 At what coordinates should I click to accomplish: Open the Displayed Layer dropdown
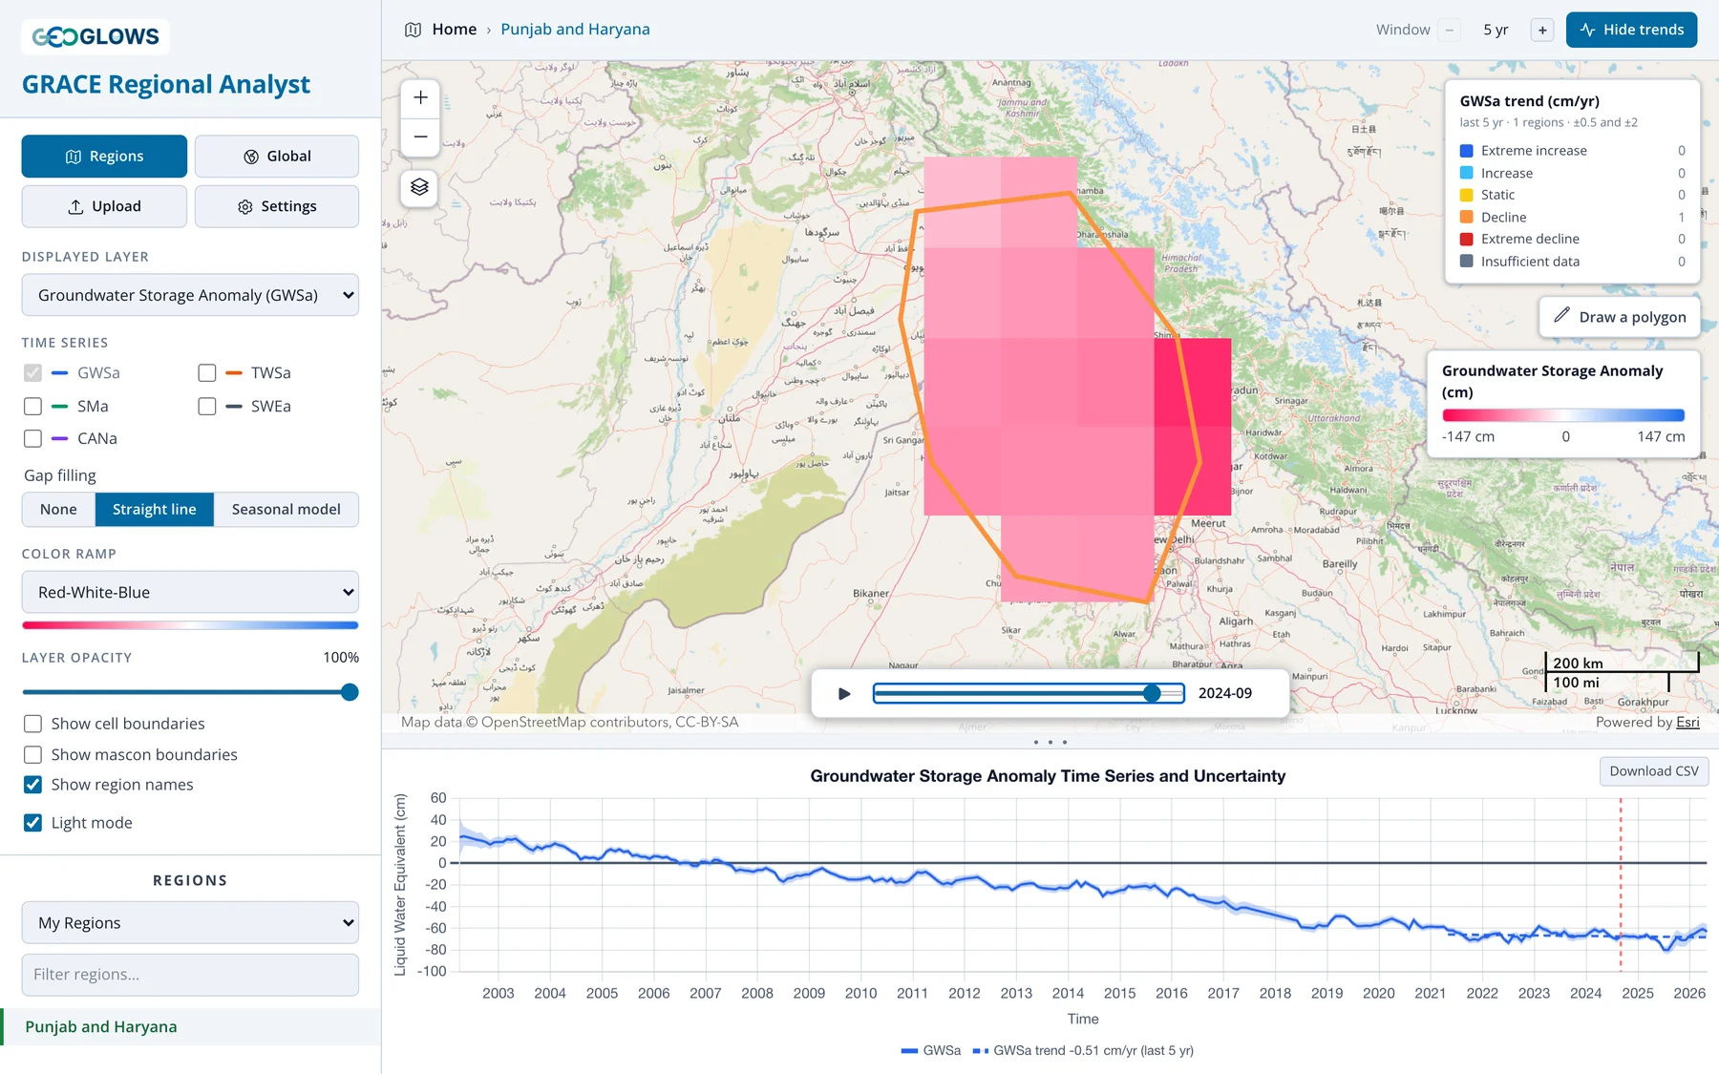coord(190,295)
